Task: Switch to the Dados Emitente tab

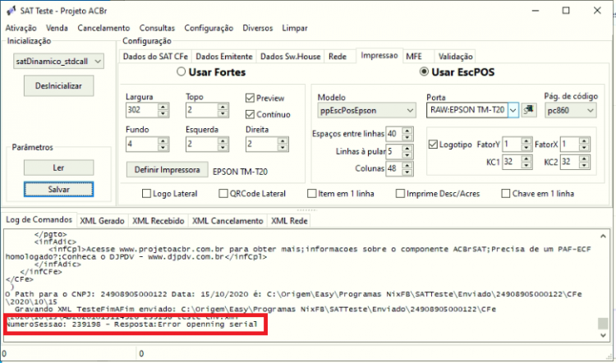Action: [x=224, y=56]
